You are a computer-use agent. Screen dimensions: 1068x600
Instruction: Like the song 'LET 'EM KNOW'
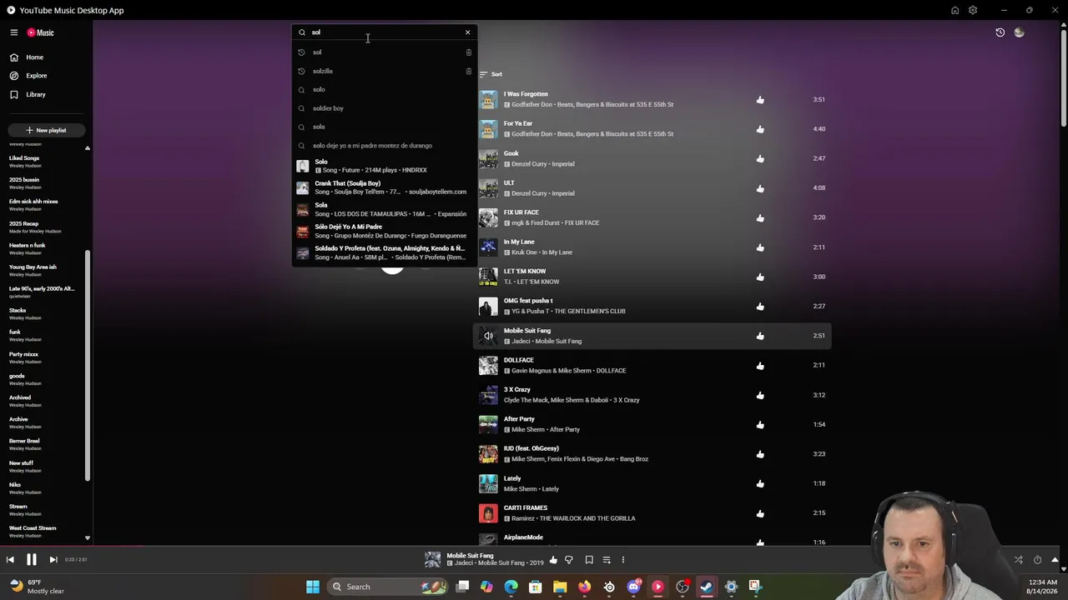[x=760, y=277]
